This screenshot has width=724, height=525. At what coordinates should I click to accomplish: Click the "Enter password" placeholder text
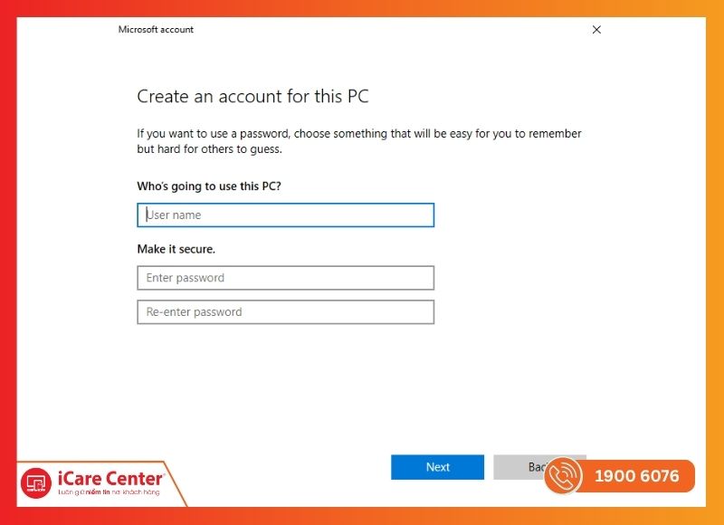pyautogui.click(x=186, y=278)
